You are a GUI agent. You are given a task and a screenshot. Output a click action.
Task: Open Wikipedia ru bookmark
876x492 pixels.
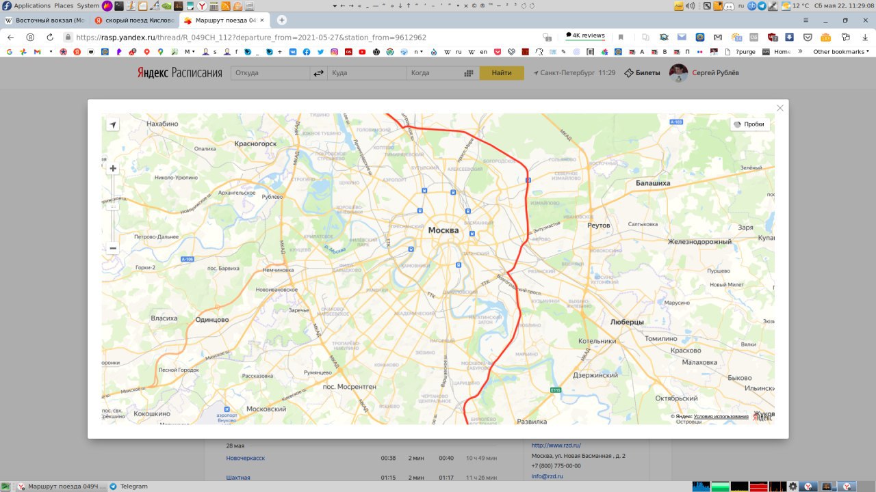tap(452, 52)
